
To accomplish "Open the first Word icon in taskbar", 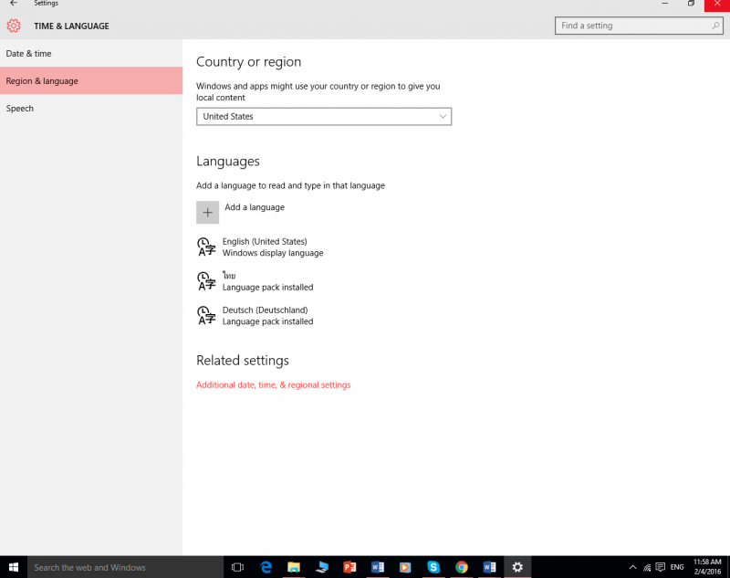I will pos(378,567).
